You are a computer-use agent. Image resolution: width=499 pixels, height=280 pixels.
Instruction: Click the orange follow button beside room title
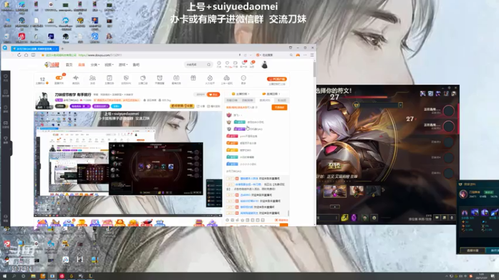[x=213, y=95]
